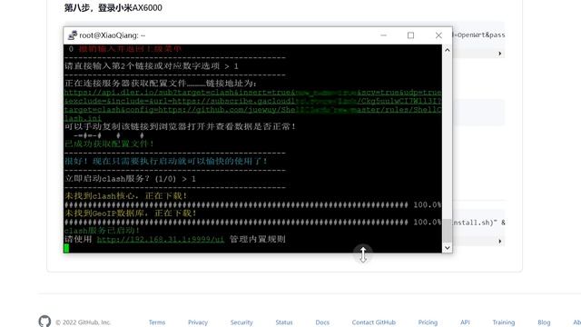The width and height of the screenshot is (581, 327).
Task: Minimize the root@XiaoQiang terminal window
Action: coord(383,35)
